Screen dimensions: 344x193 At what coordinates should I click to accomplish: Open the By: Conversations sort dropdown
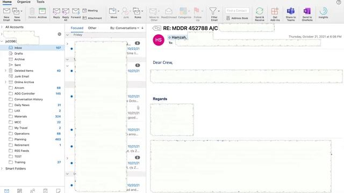click(124, 28)
